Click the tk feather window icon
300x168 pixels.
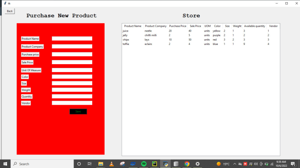(5, 4)
